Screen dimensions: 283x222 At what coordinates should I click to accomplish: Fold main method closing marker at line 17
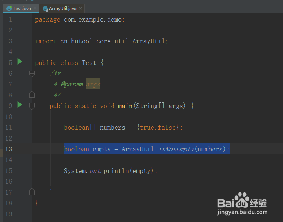point(32,192)
